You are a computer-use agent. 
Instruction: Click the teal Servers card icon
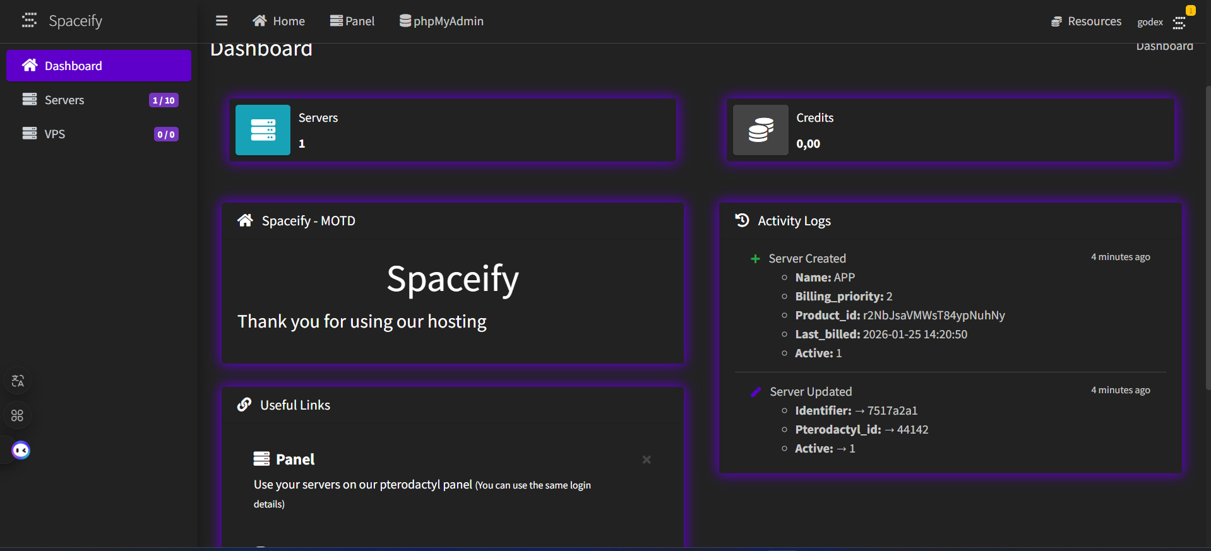tap(263, 130)
